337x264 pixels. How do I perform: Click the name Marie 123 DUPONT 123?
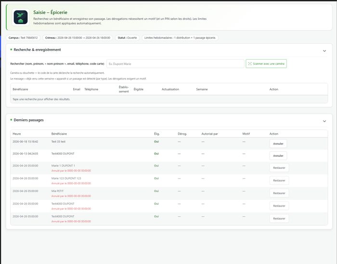pos(66,178)
